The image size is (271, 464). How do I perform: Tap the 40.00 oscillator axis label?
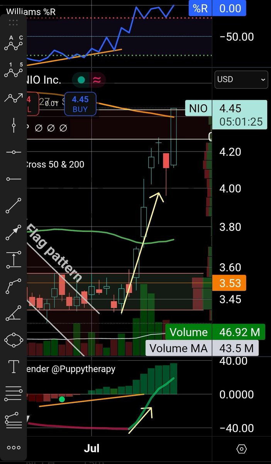(x=233, y=361)
